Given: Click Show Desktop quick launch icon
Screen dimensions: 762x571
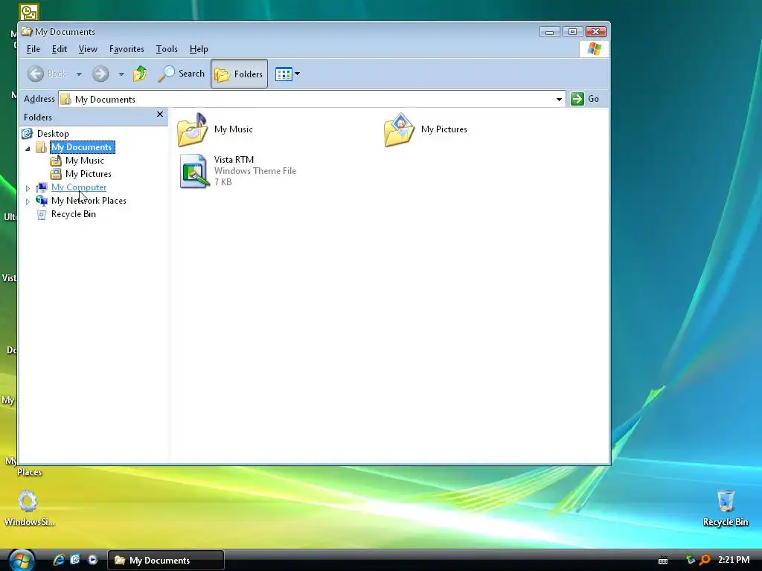Looking at the screenshot, I should coord(75,560).
